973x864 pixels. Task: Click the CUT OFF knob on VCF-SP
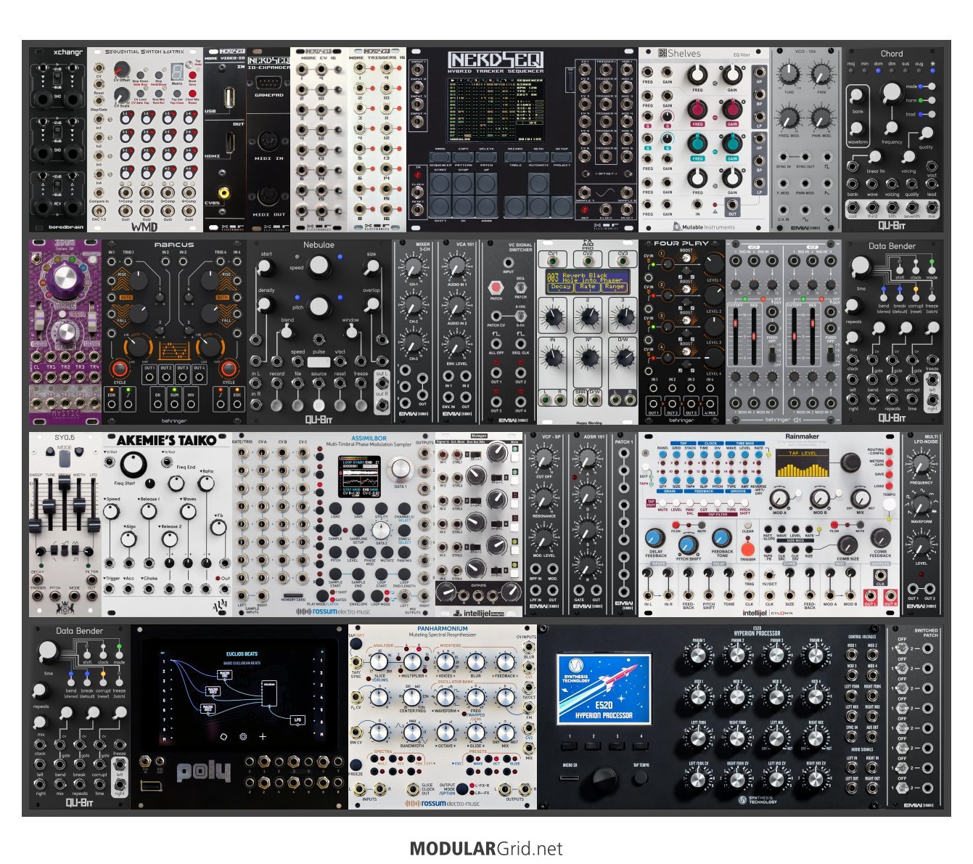543,458
